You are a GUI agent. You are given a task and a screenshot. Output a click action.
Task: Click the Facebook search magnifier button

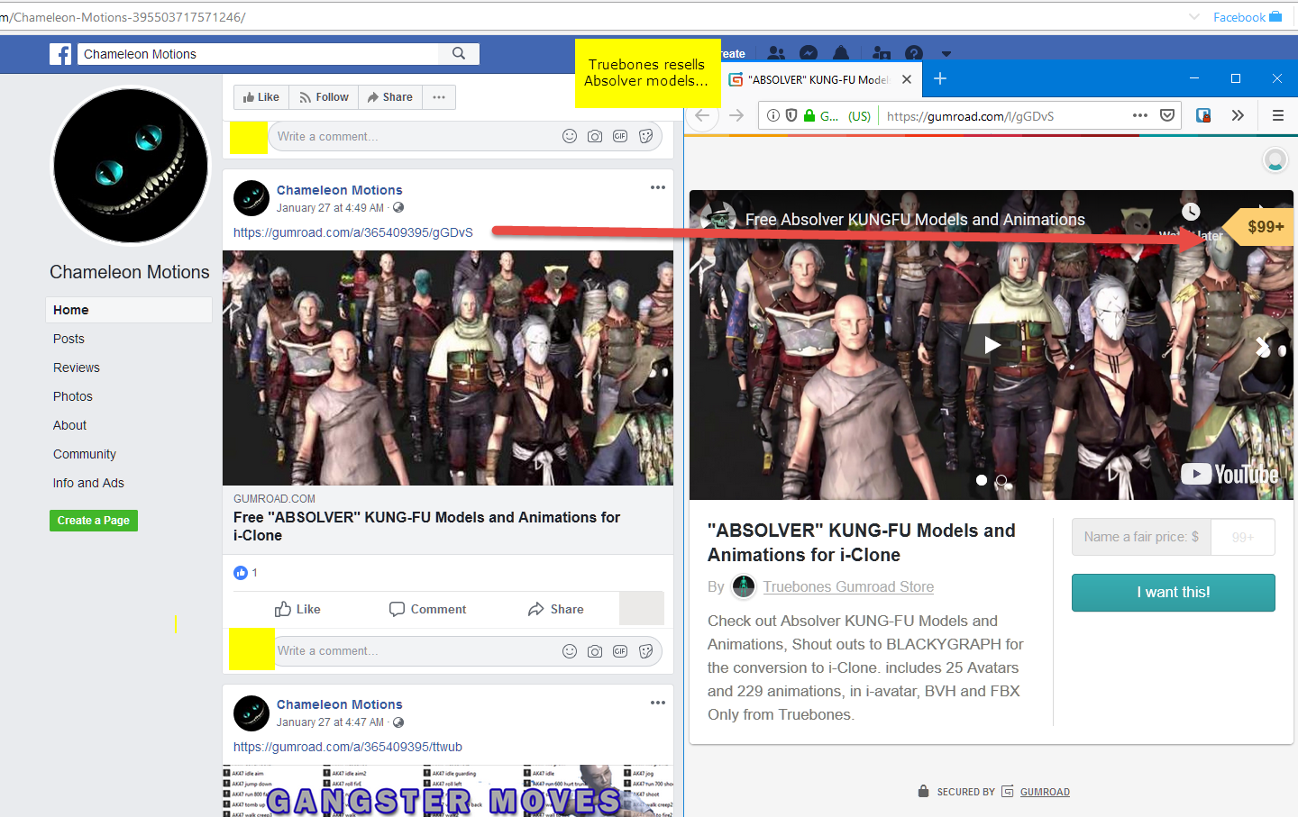459,54
